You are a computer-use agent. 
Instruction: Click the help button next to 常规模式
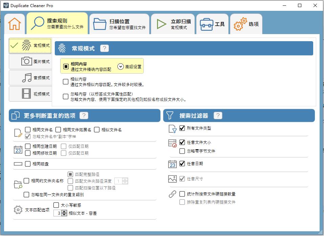click(104, 48)
